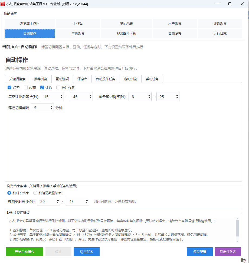Switch to the 推荐浏览 tab
This screenshot has height=263, width=249.
click(41, 79)
